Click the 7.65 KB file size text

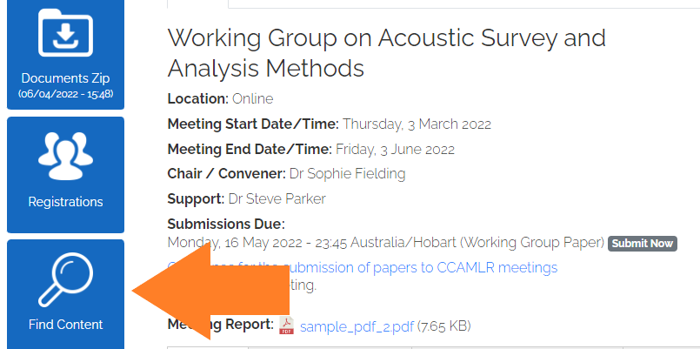[x=443, y=326]
